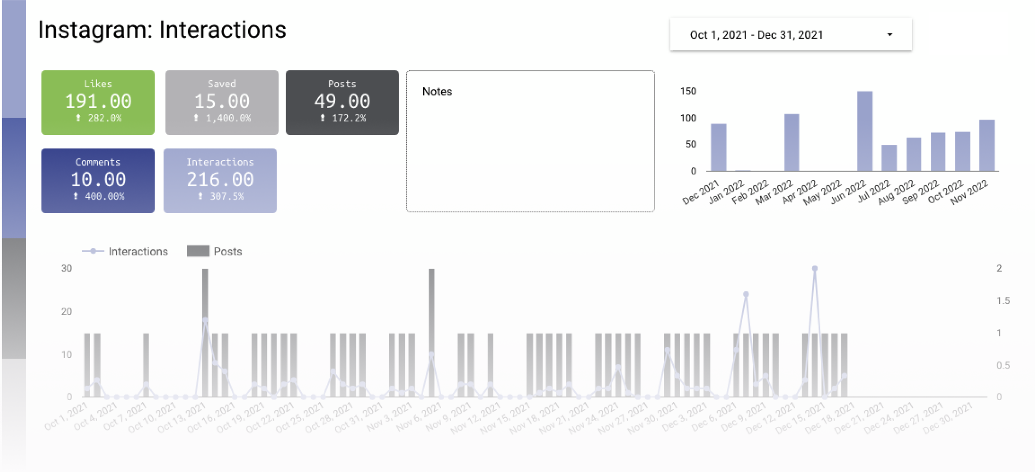
Task: Click the up-arrow icon in the Likes card
Action: [78, 118]
